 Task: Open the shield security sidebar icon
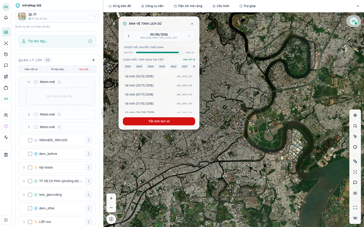[6, 126]
